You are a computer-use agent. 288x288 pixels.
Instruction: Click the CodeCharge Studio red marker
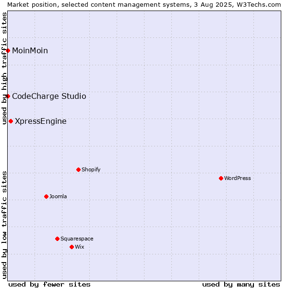tap(8, 96)
